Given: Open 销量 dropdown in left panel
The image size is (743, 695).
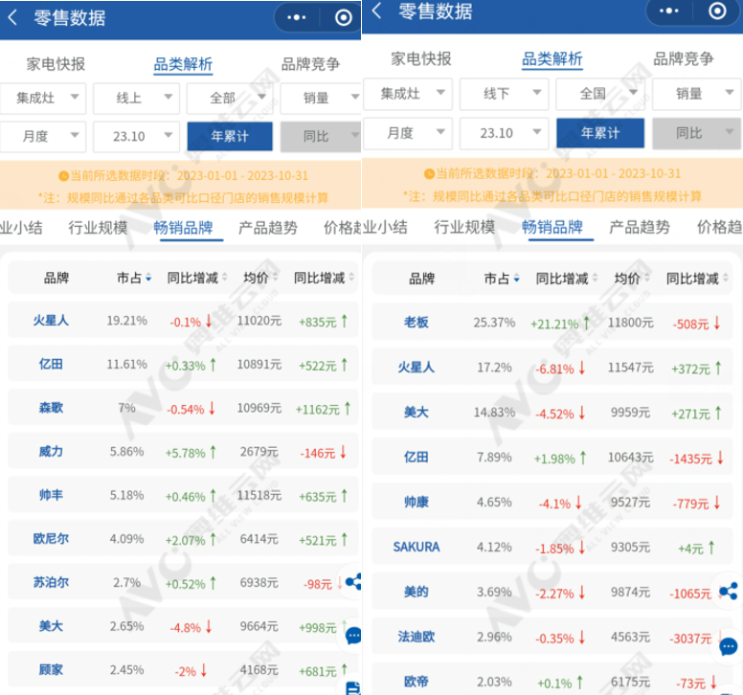Looking at the screenshot, I should (321, 98).
